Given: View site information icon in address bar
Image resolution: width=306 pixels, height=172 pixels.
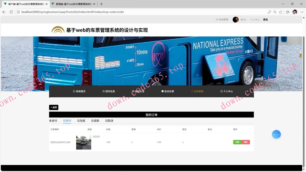Looking at the screenshot, I should [x=18, y=12].
